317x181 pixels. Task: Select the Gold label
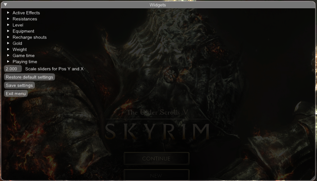(17, 43)
